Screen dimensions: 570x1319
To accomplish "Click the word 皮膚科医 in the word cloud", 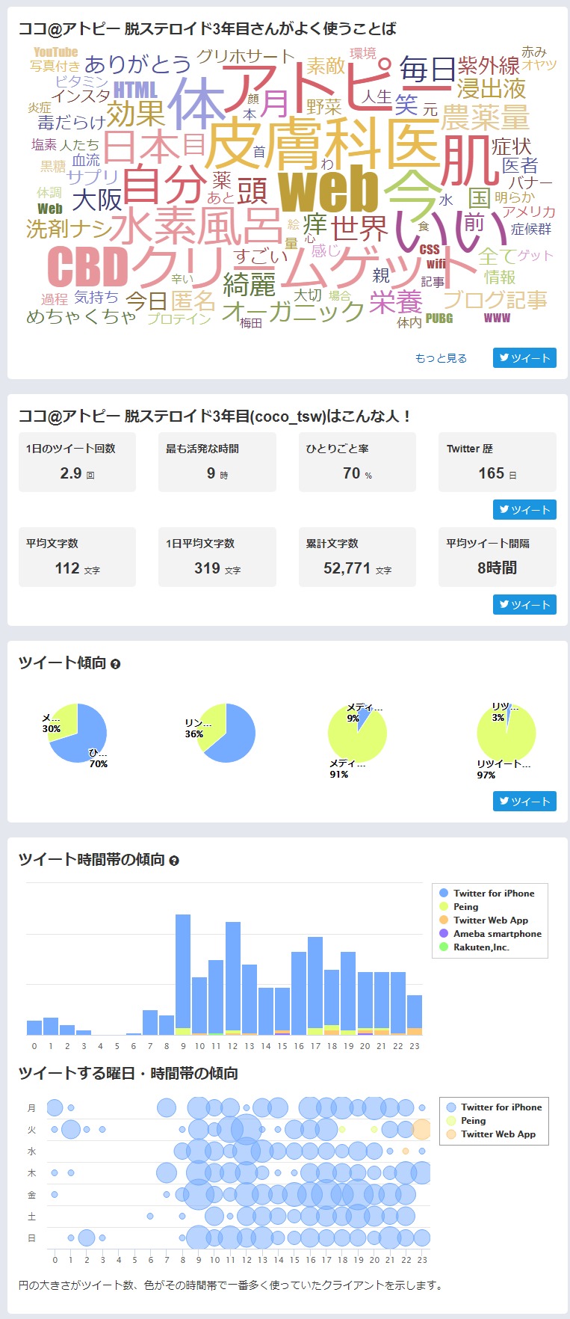I will [323, 144].
